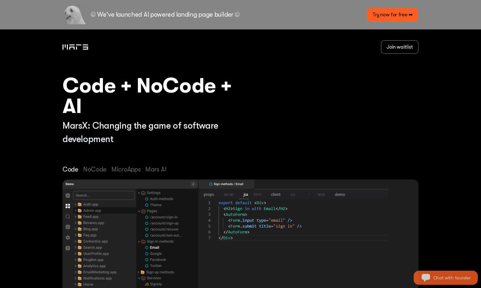Open the props editor tab
Viewport: 481px width, 288px height.
click(209, 195)
